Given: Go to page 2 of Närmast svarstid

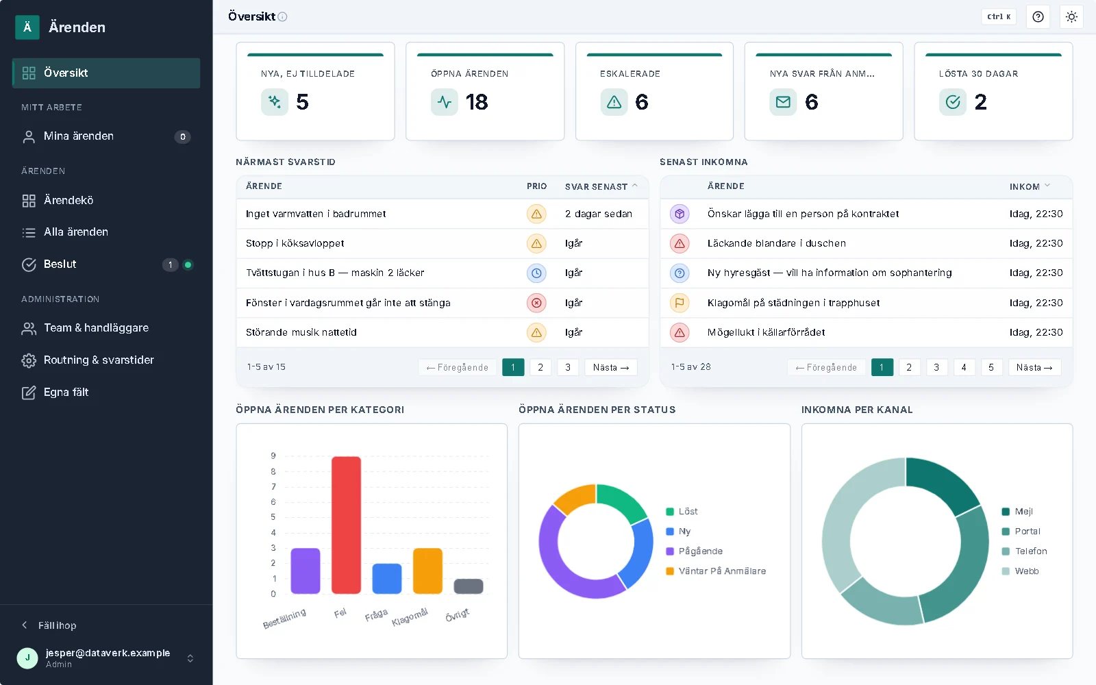Looking at the screenshot, I should point(540,367).
